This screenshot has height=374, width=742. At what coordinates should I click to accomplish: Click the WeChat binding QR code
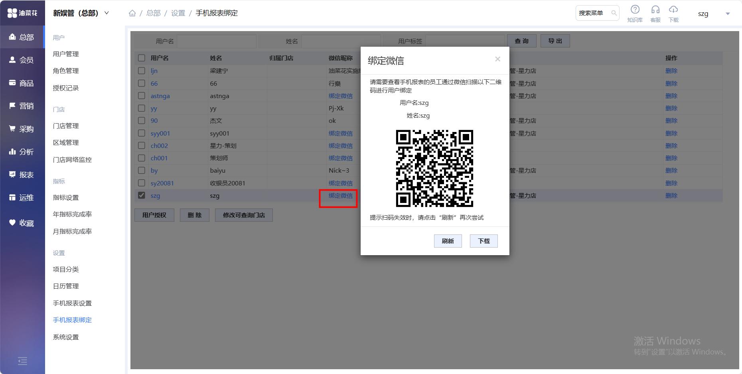(434, 168)
